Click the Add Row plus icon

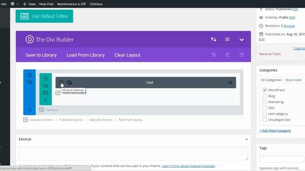(x=41, y=110)
